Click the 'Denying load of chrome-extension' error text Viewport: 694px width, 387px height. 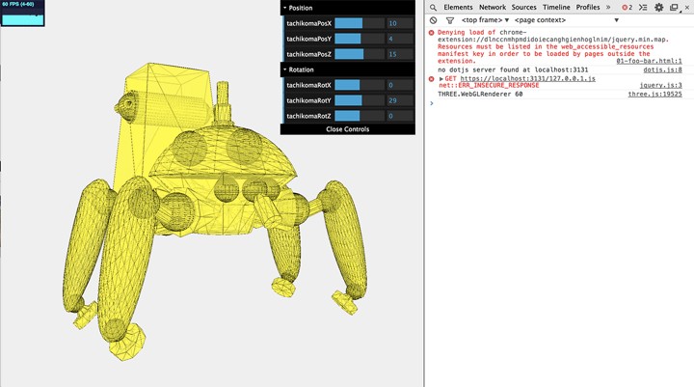[553, 46]
